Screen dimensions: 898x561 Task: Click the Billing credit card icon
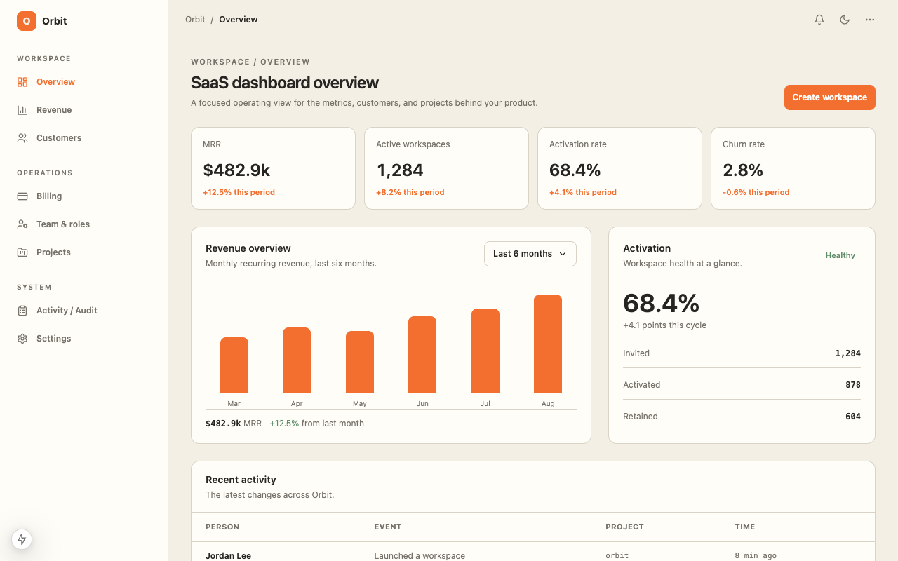tap(22, 196)
